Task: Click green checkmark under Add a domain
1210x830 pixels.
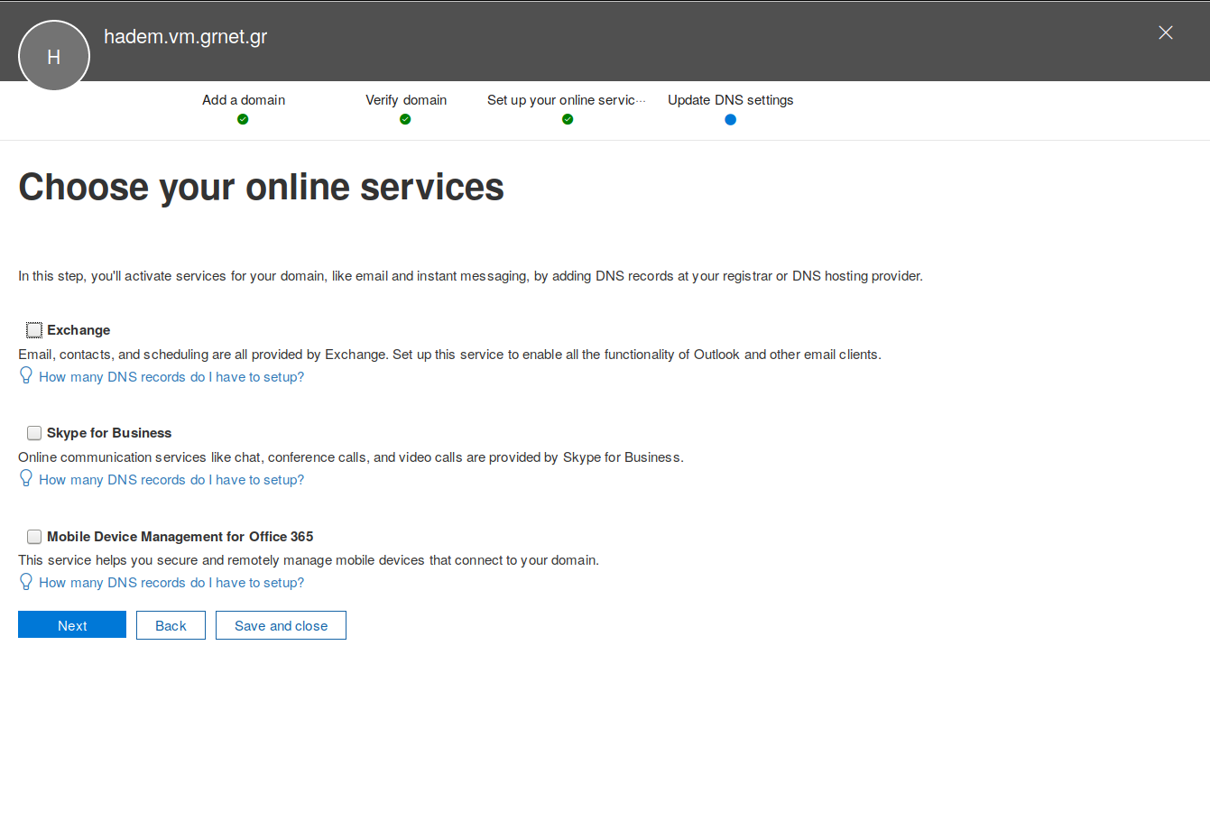Action: [243, 119]
